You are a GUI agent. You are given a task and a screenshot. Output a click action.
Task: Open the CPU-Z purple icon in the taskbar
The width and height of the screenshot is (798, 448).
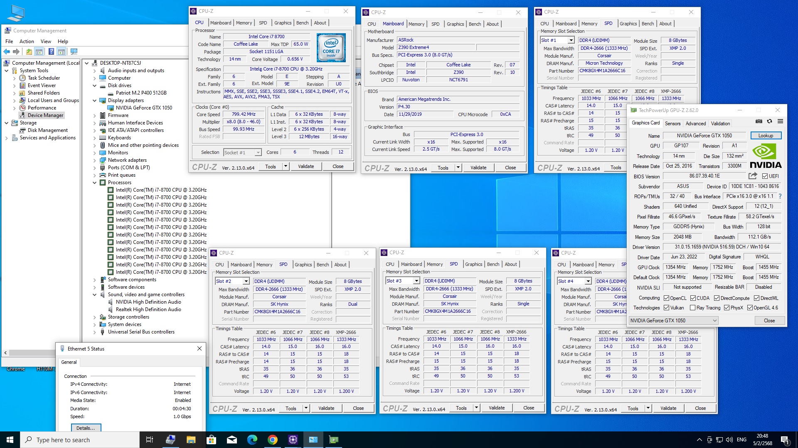coord(293,440)
